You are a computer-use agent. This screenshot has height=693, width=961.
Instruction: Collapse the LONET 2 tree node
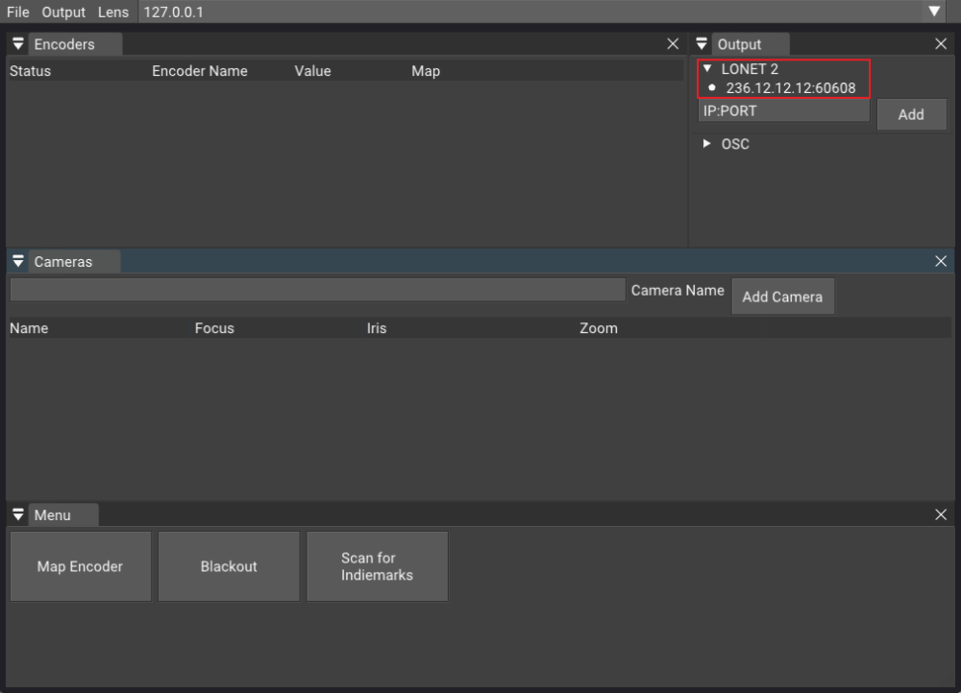click(x=707, y=68)
